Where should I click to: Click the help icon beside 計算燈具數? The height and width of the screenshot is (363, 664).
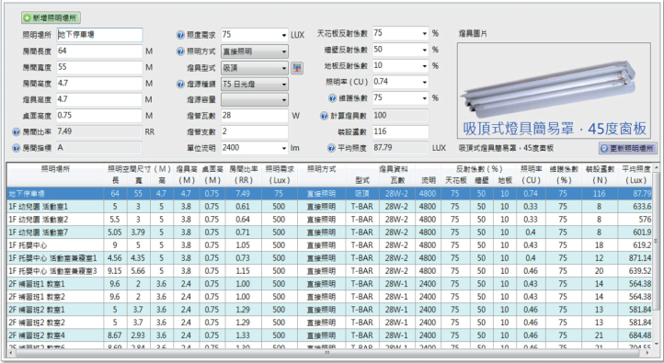(325, 116)
